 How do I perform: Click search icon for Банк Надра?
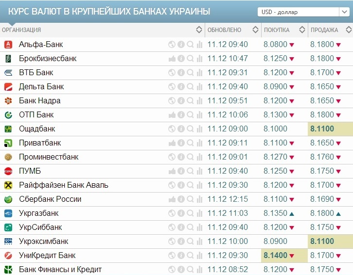tap(190, 101)
